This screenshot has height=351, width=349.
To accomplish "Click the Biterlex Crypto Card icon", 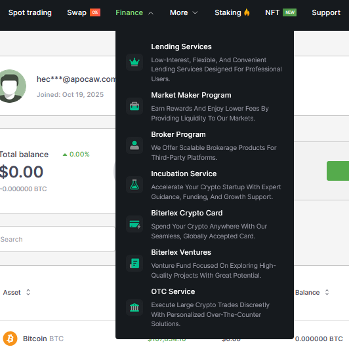I will pyautogui.click(x=134, y=224).
